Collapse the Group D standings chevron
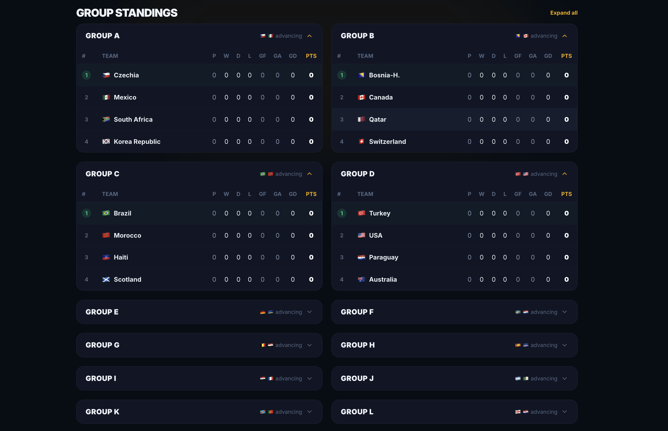This screenshot has height=431, width=668. pos(565,174)
